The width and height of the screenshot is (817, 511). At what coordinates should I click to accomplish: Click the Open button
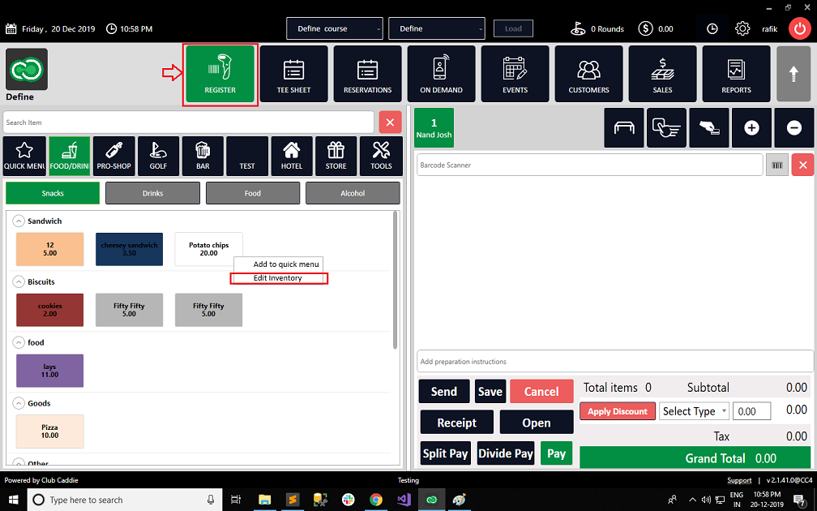(537, 423)
